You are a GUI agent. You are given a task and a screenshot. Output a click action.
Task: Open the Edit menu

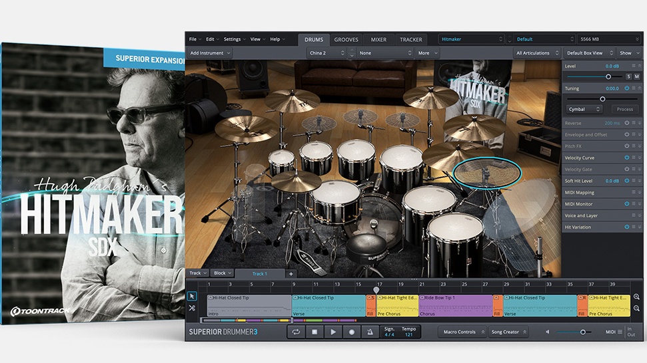tap(212, 39)
